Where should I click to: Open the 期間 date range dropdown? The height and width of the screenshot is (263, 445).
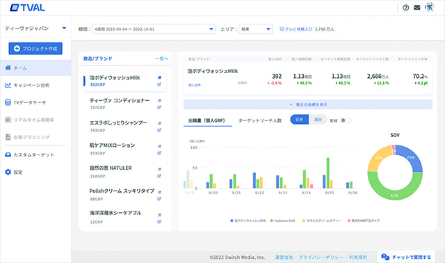pyautogui.click(x=154, y=29)
